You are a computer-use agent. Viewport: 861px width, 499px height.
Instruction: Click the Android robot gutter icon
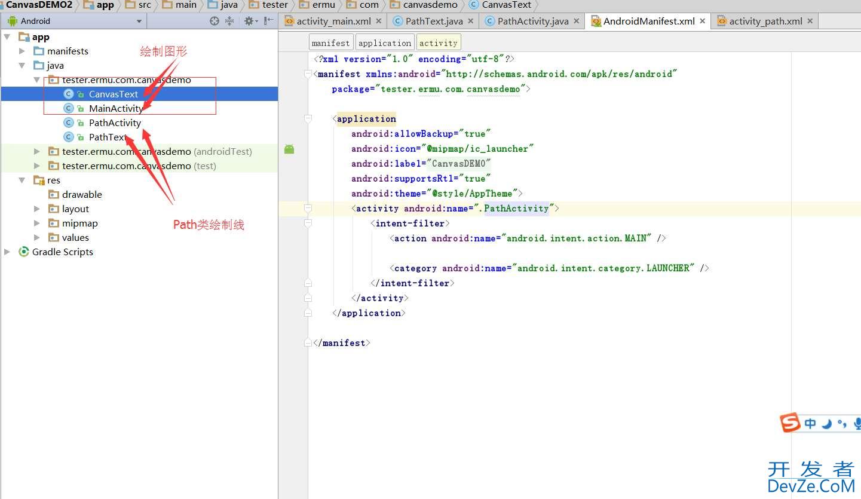pyautogui.click(x=289, y=149)
